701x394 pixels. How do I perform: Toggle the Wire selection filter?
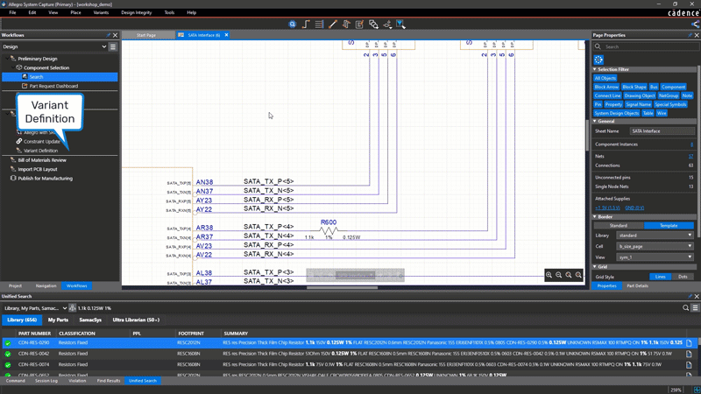pyautogui.click(x=662, y=114)
